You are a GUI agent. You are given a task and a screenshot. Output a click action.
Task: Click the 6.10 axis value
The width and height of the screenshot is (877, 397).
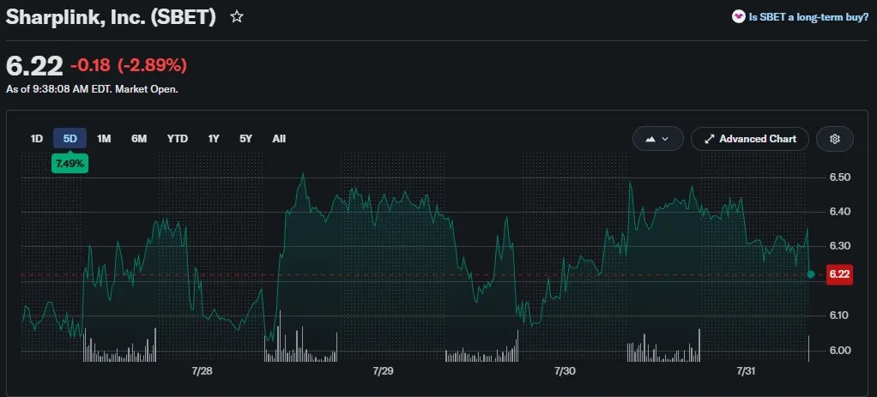click(839, 316)
